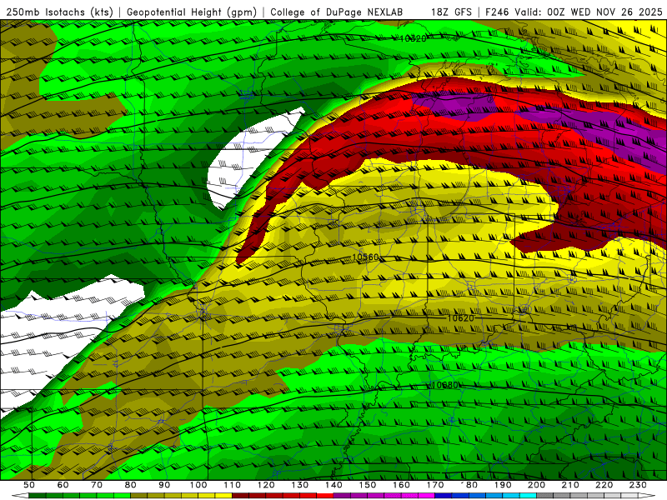Click the legend value 80
The width and height of the screenshot is (667, 500).
[x=130, y=485]
